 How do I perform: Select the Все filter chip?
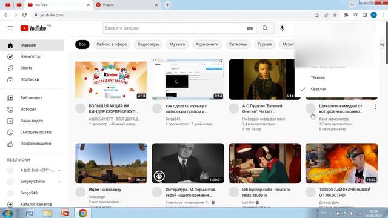82,44
